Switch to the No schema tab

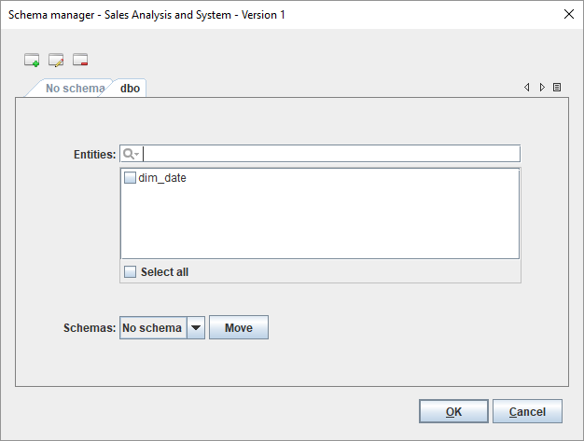75,89
